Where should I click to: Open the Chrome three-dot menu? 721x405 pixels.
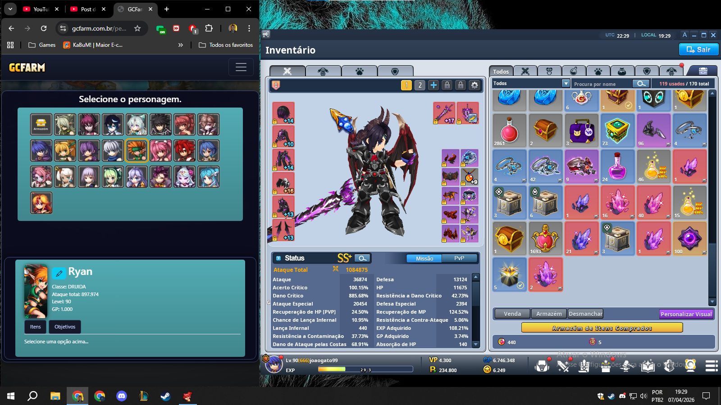point(249,28)
